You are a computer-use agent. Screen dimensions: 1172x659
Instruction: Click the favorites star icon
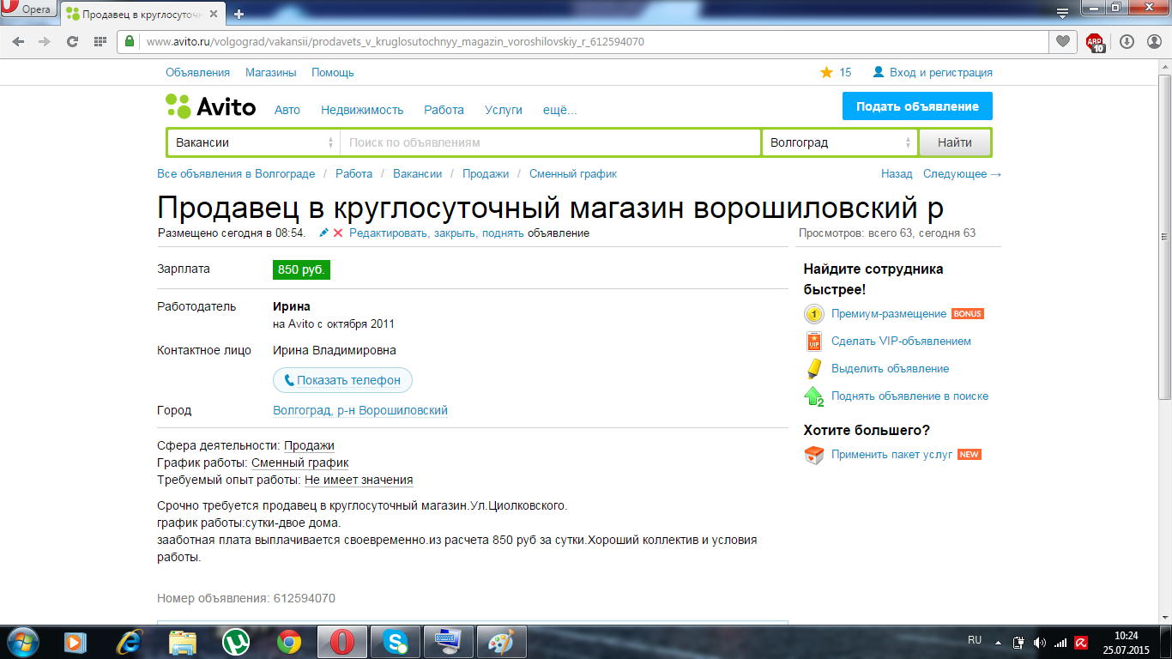826,73
